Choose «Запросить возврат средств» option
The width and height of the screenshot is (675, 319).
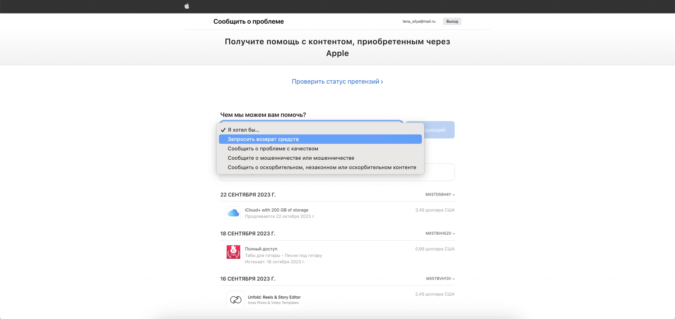coord(320,139)
